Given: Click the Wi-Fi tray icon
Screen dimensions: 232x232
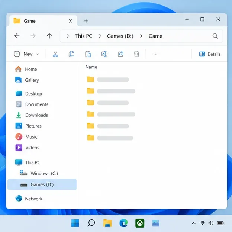Looking at the screenshot, I should pos(202,223).
